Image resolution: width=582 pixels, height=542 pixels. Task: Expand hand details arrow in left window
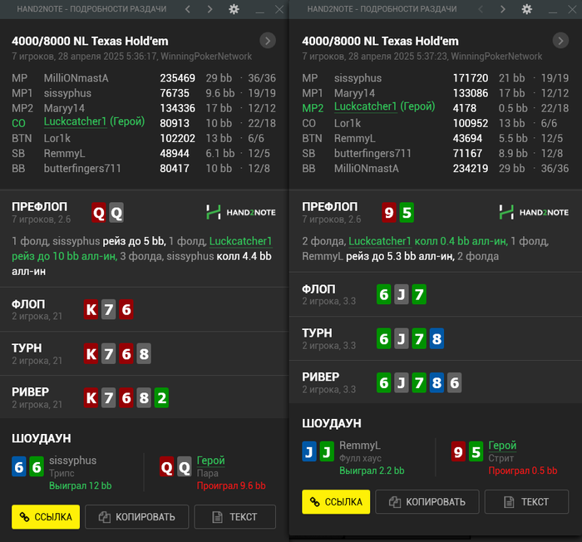pos(268,41)
